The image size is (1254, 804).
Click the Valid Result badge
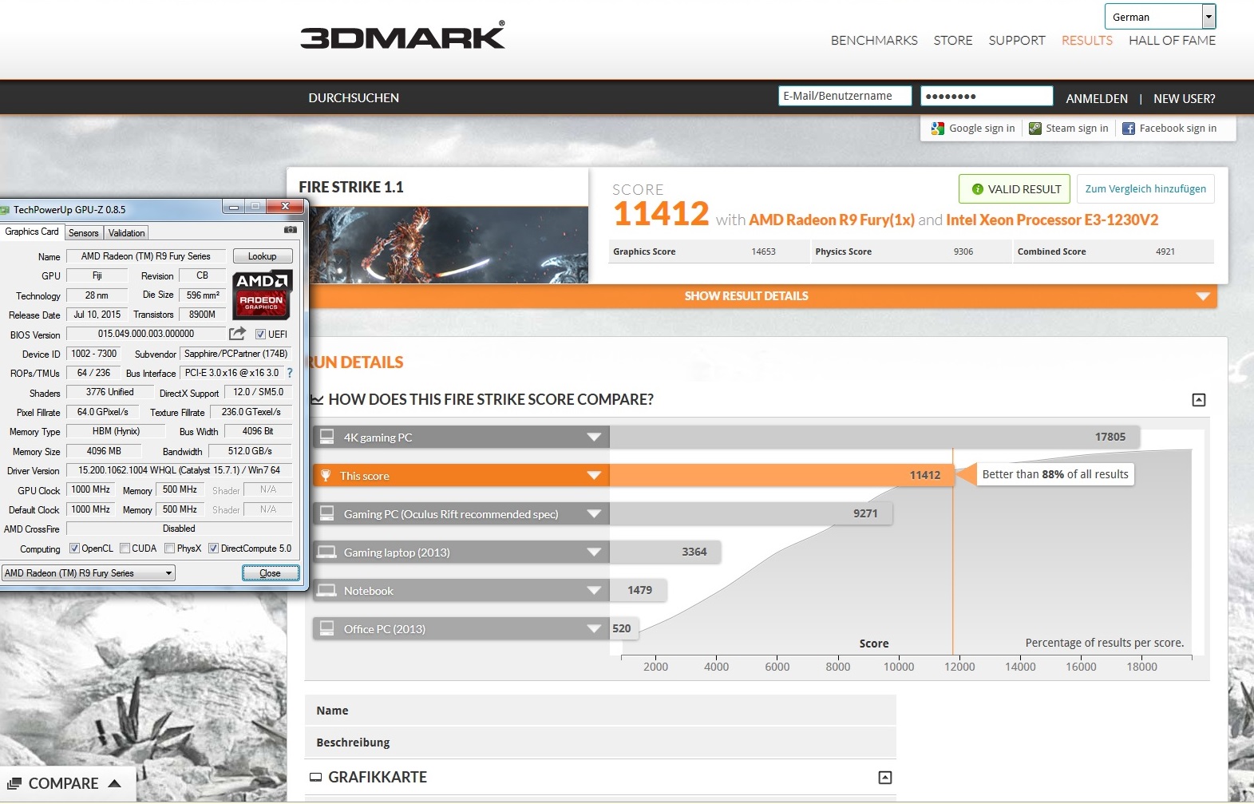pos(1016,189)
